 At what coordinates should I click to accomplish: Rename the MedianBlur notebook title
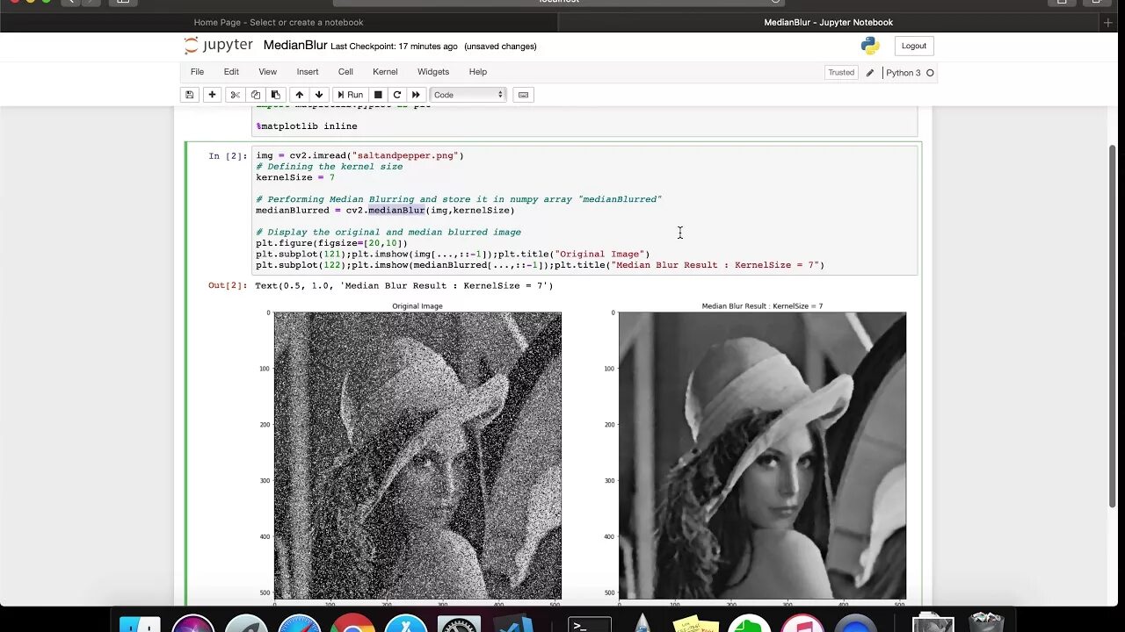tap(295, 46)
